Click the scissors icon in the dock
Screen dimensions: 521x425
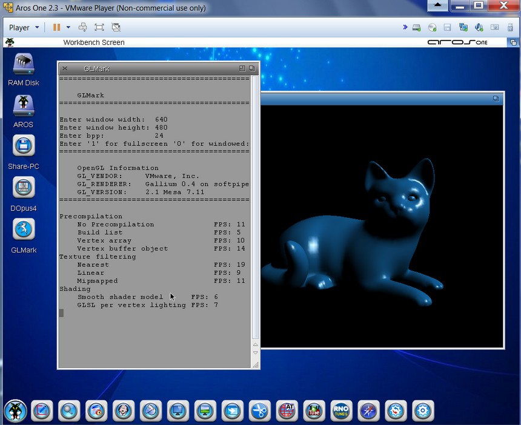[x=259, y=410]
